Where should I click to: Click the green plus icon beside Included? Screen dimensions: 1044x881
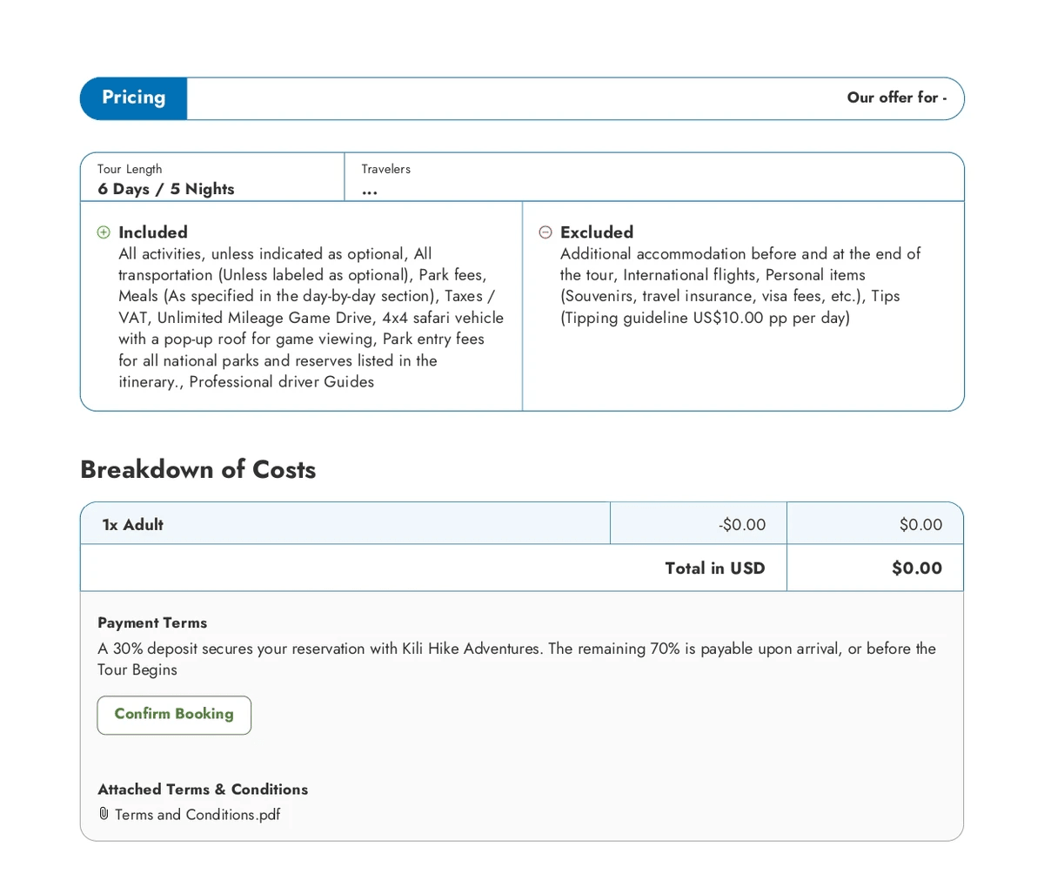click(104, 232)
